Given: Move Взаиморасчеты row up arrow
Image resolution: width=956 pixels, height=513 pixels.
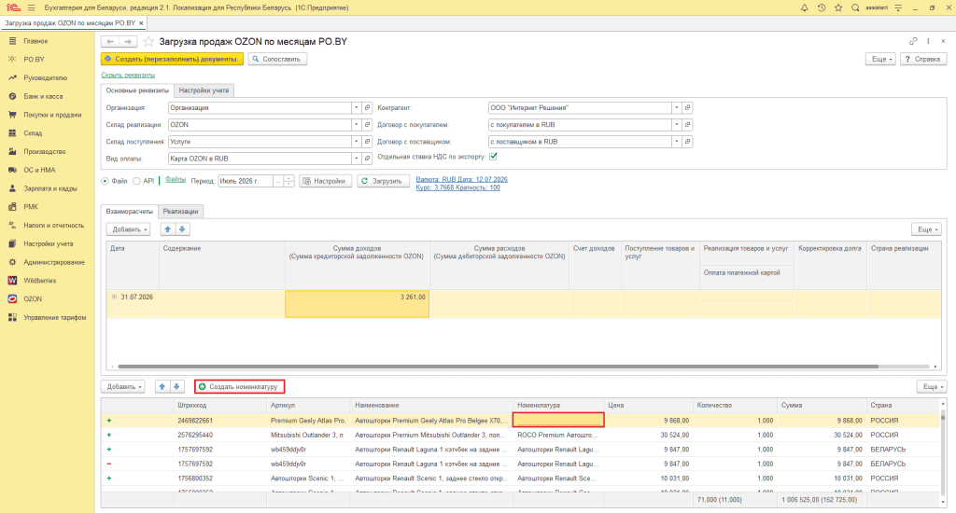Looking at the screenshot, I should click(x=168, y=229).
